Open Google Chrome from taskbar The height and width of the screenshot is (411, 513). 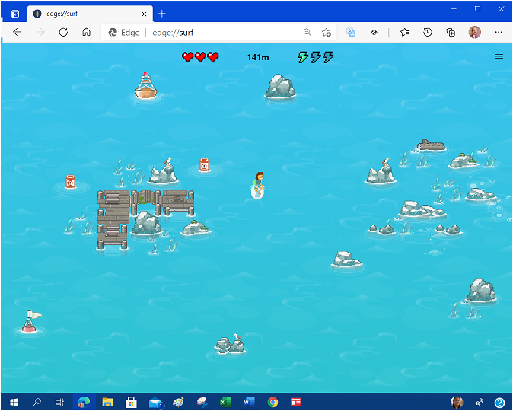pyautogui.click(x=272, y=402)
